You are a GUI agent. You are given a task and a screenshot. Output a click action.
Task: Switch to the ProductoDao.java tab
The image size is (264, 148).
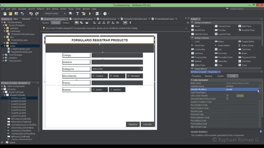coord(108,19)
